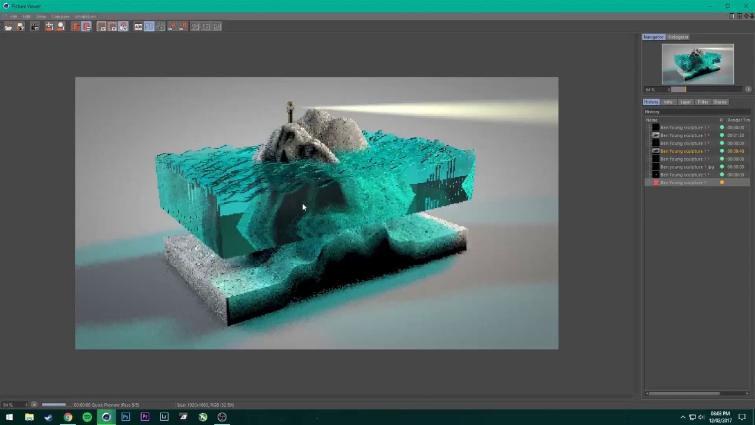Open File Explorer from taskbar

coord(29,417)
